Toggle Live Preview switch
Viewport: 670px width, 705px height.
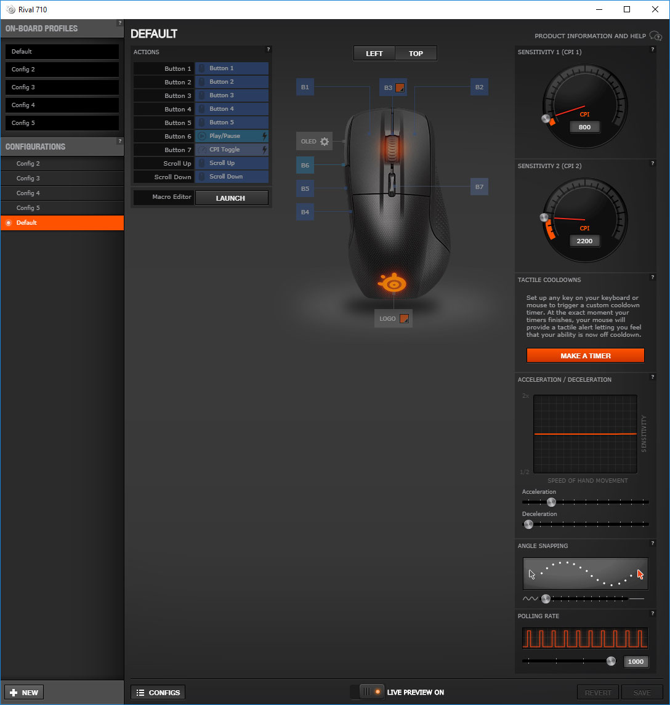372,692
